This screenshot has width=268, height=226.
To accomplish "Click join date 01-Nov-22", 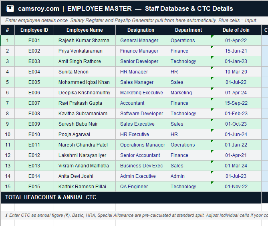I will click(236, 187).
